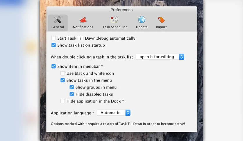This screenshot has width=243, height=141.
Task: Click the Update tab label
Action: (x=142, y=27)
